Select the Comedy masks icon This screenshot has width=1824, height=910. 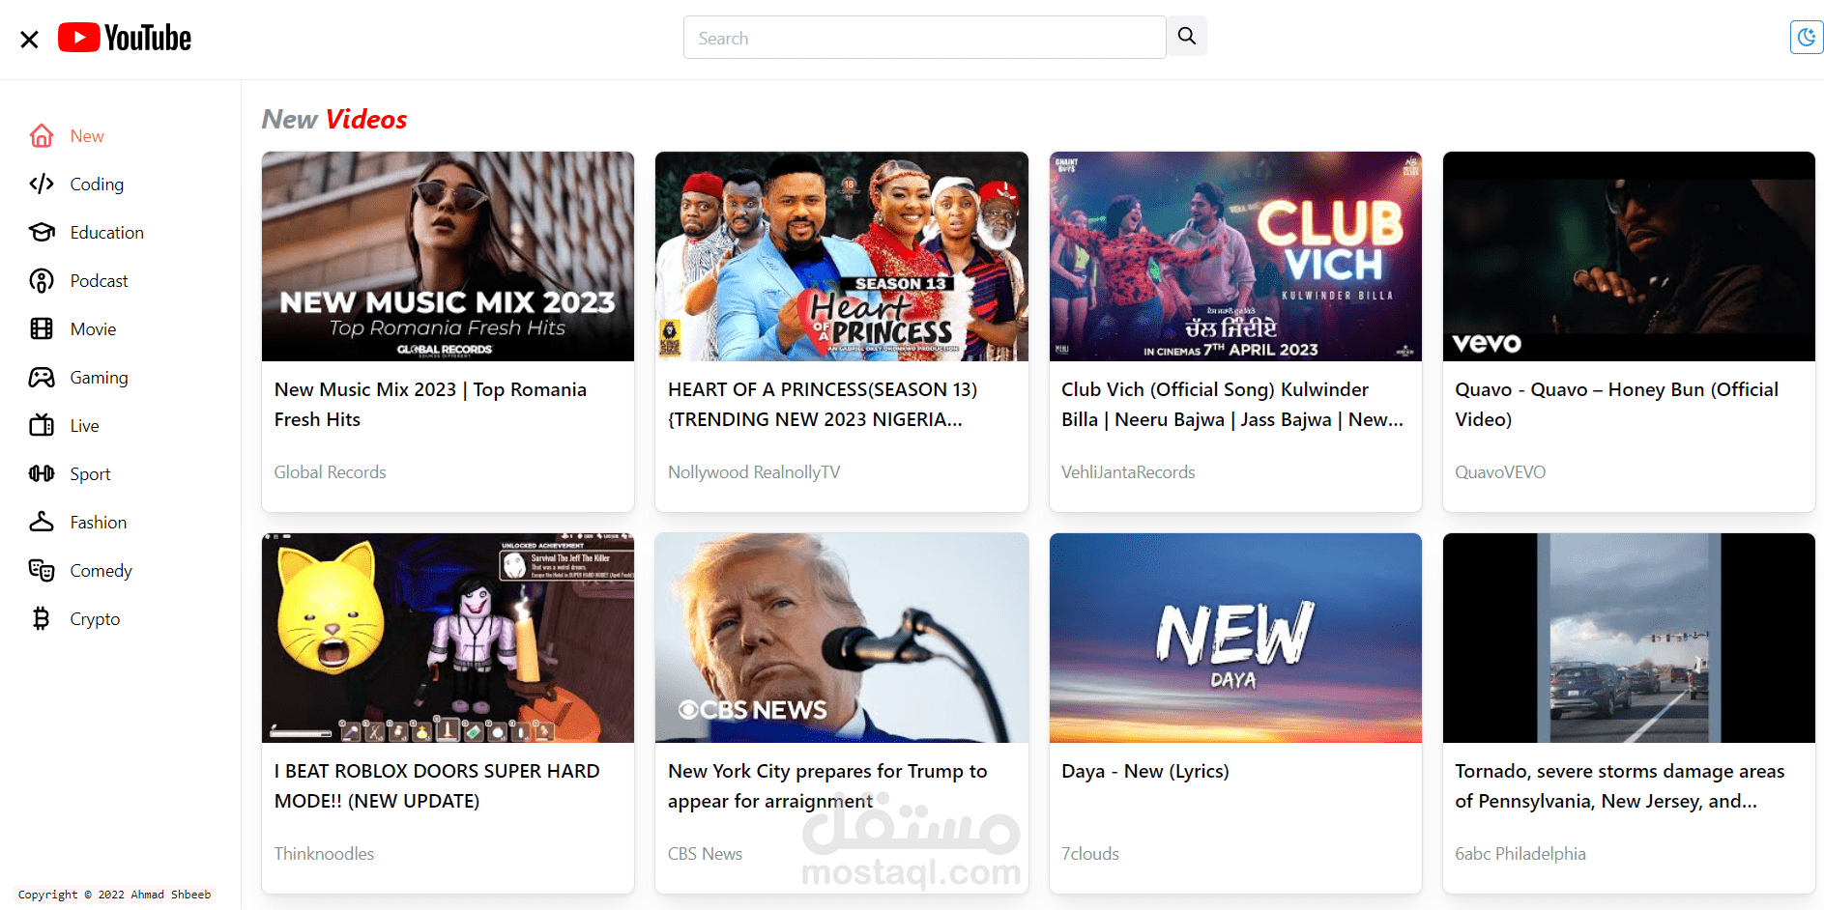[x=42, y=571]
